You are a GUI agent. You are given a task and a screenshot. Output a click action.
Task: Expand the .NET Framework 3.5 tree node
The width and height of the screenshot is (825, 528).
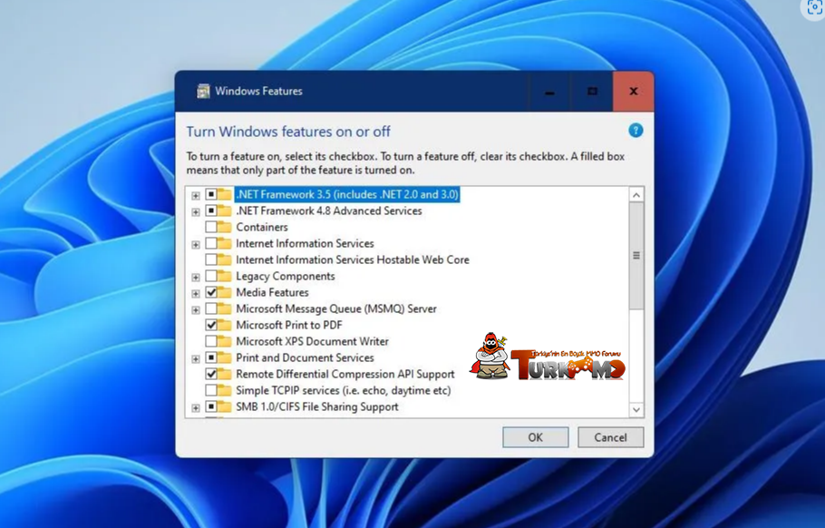pyautogui.click(x=196, y=195)
